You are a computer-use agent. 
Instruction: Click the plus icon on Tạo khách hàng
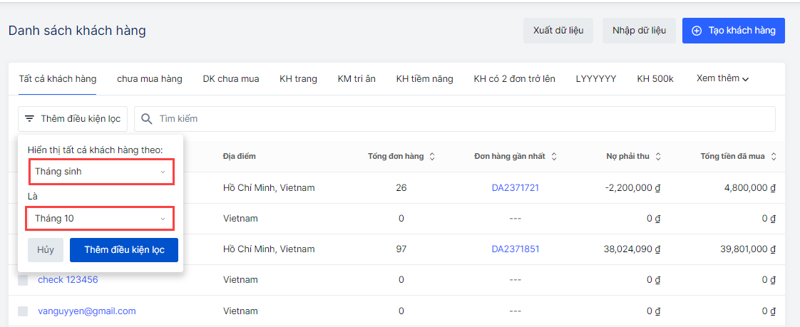(x=697, y=31)
